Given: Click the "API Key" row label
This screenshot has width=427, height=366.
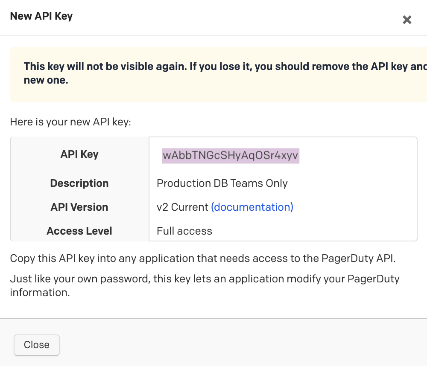Looking at the screenshot, I should 79,154.
